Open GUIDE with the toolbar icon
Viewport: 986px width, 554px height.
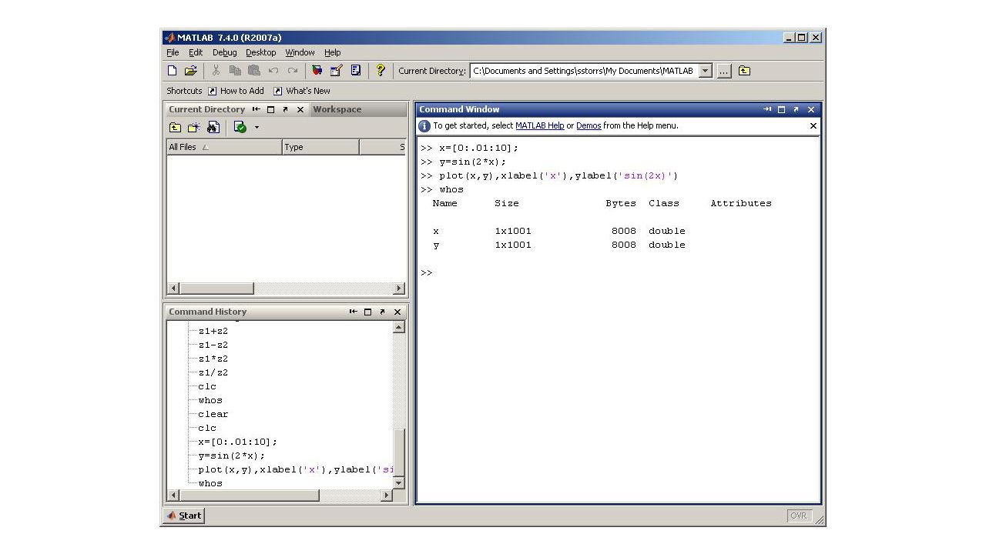click(336, 71)
